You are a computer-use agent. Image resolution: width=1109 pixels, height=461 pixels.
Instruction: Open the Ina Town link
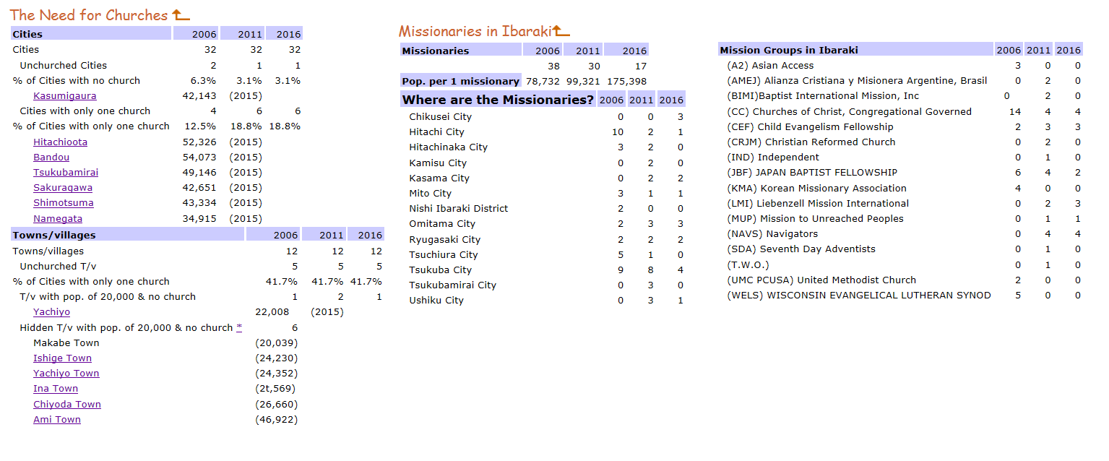point(56,389)
